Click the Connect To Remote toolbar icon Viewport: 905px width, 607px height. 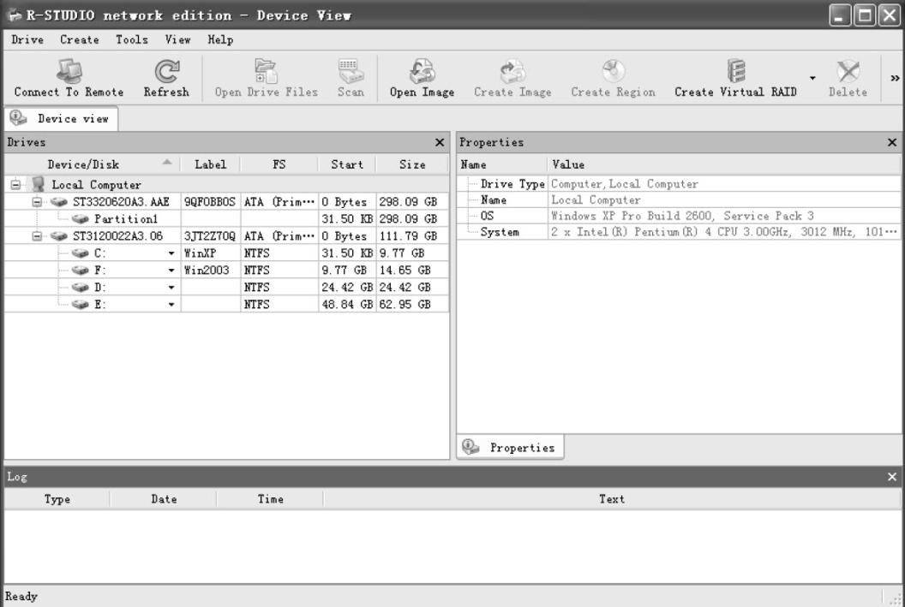tap(69, 73)
